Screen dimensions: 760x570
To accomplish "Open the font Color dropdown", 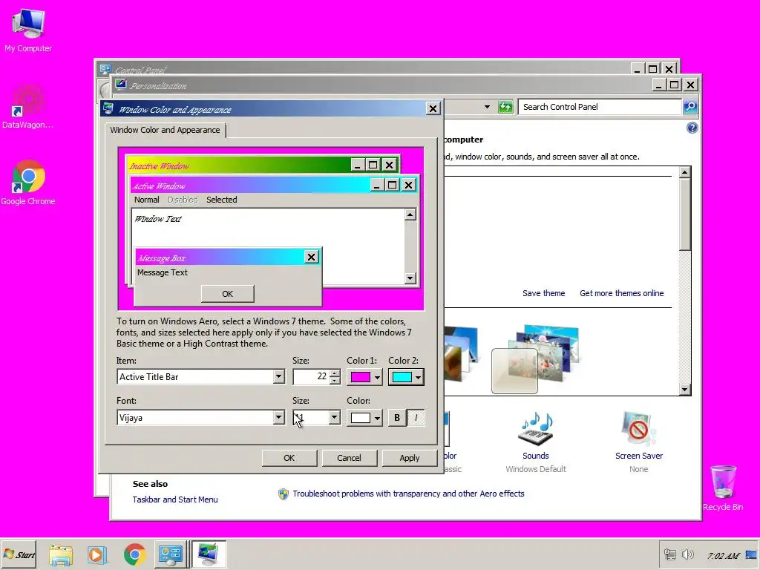I will pos(377,418).
